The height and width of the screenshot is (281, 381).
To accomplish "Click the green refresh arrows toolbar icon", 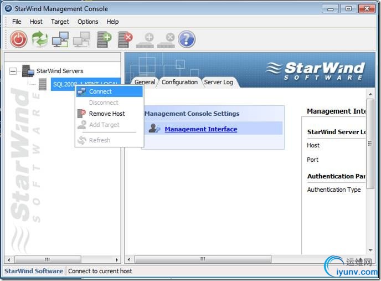I will click(x=40, y=39).
